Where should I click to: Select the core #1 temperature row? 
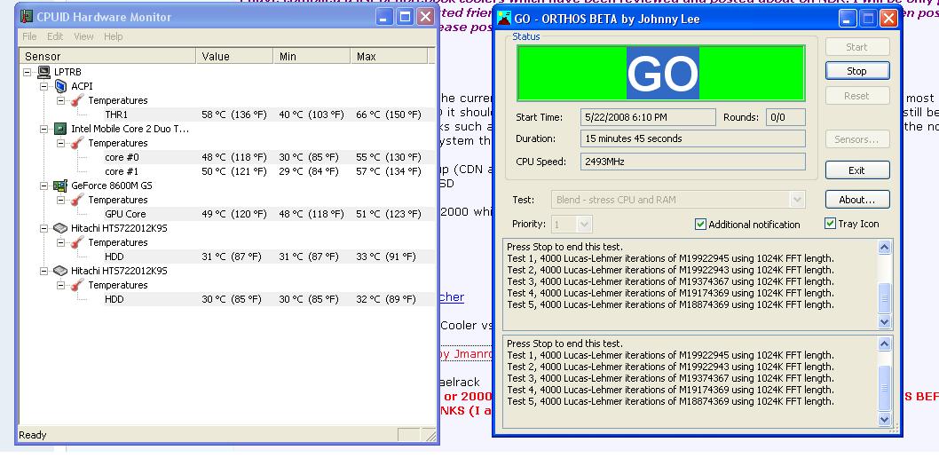pos(227,171)
